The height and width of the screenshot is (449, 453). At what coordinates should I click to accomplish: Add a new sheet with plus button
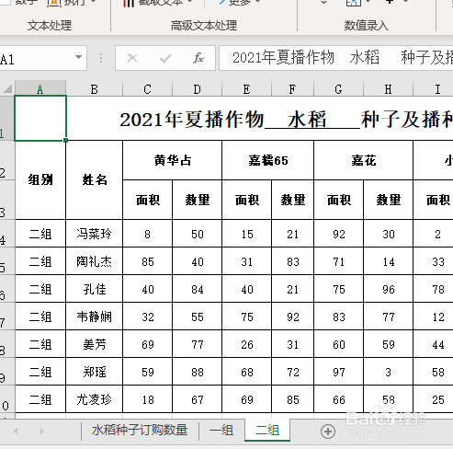coord(328,432)
